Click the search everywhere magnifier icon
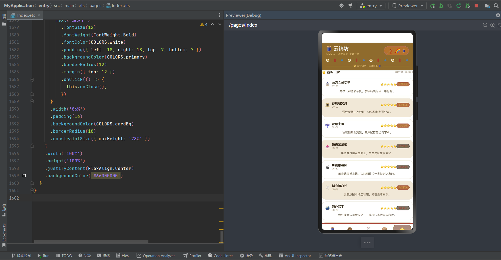This screenshot has height=260, width=501. point(496,6)
